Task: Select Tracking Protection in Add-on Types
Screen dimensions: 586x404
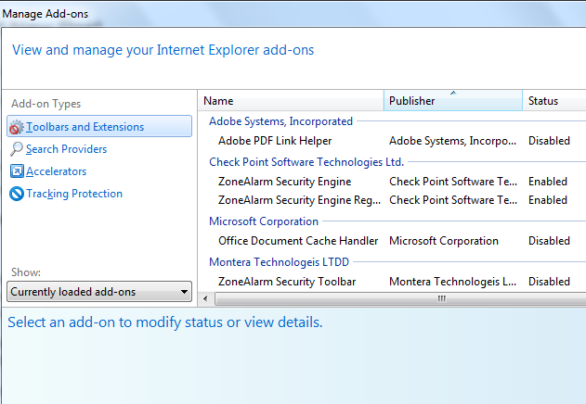Action: tap(74, 194)
